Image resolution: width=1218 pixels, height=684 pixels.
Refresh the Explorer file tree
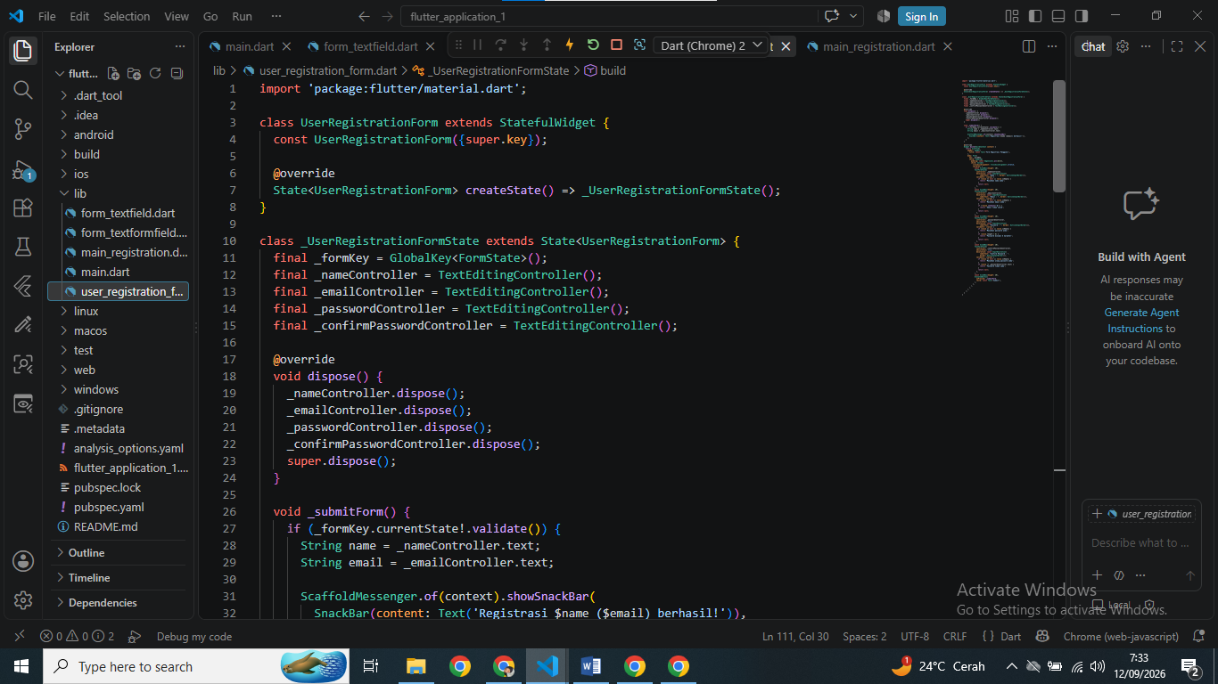(155, 73)
